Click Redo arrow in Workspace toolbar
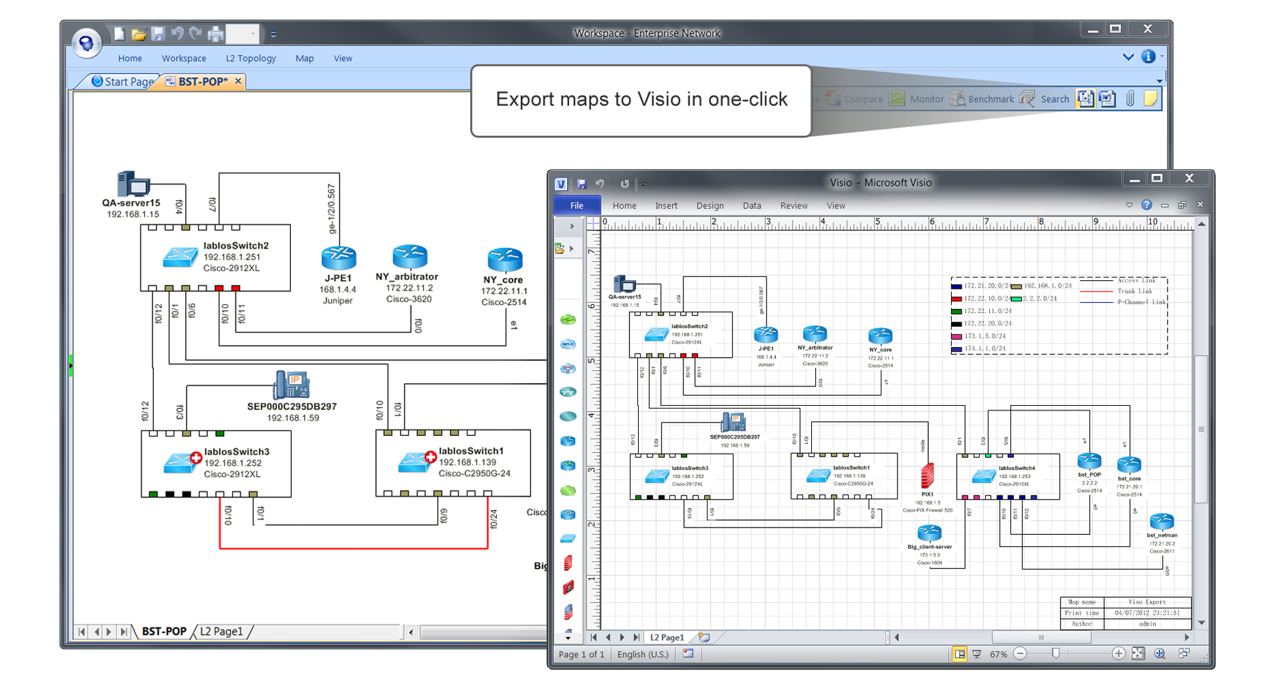 click(x=195, y=33)
